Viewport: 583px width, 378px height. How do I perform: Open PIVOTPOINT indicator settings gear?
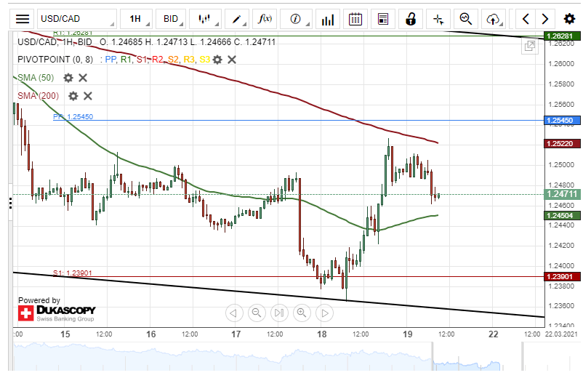tap(217, 60)
